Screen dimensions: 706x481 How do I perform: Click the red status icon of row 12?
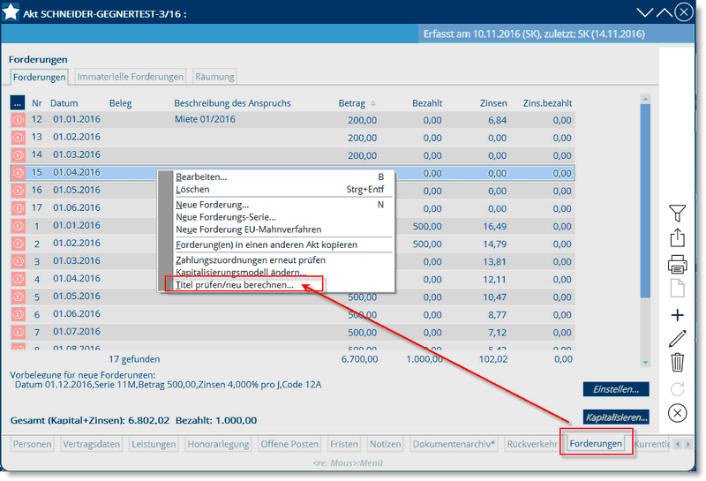18,120
